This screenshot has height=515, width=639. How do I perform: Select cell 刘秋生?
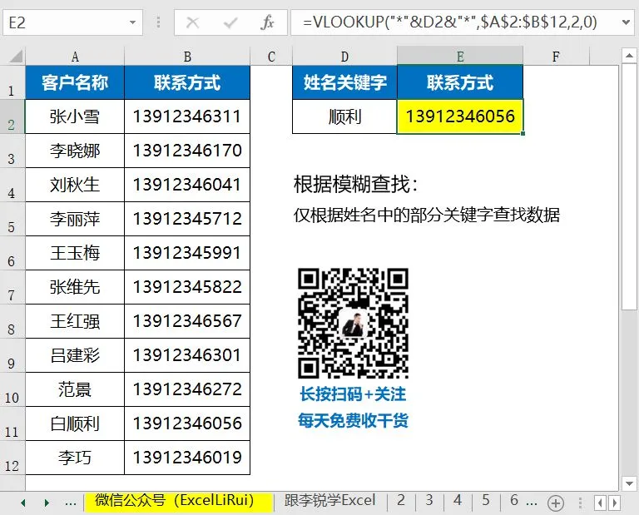tap(75, 185)
